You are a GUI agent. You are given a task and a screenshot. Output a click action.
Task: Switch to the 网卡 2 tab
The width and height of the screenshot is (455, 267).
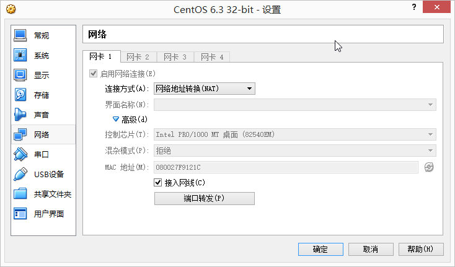[x=138, y=57]
